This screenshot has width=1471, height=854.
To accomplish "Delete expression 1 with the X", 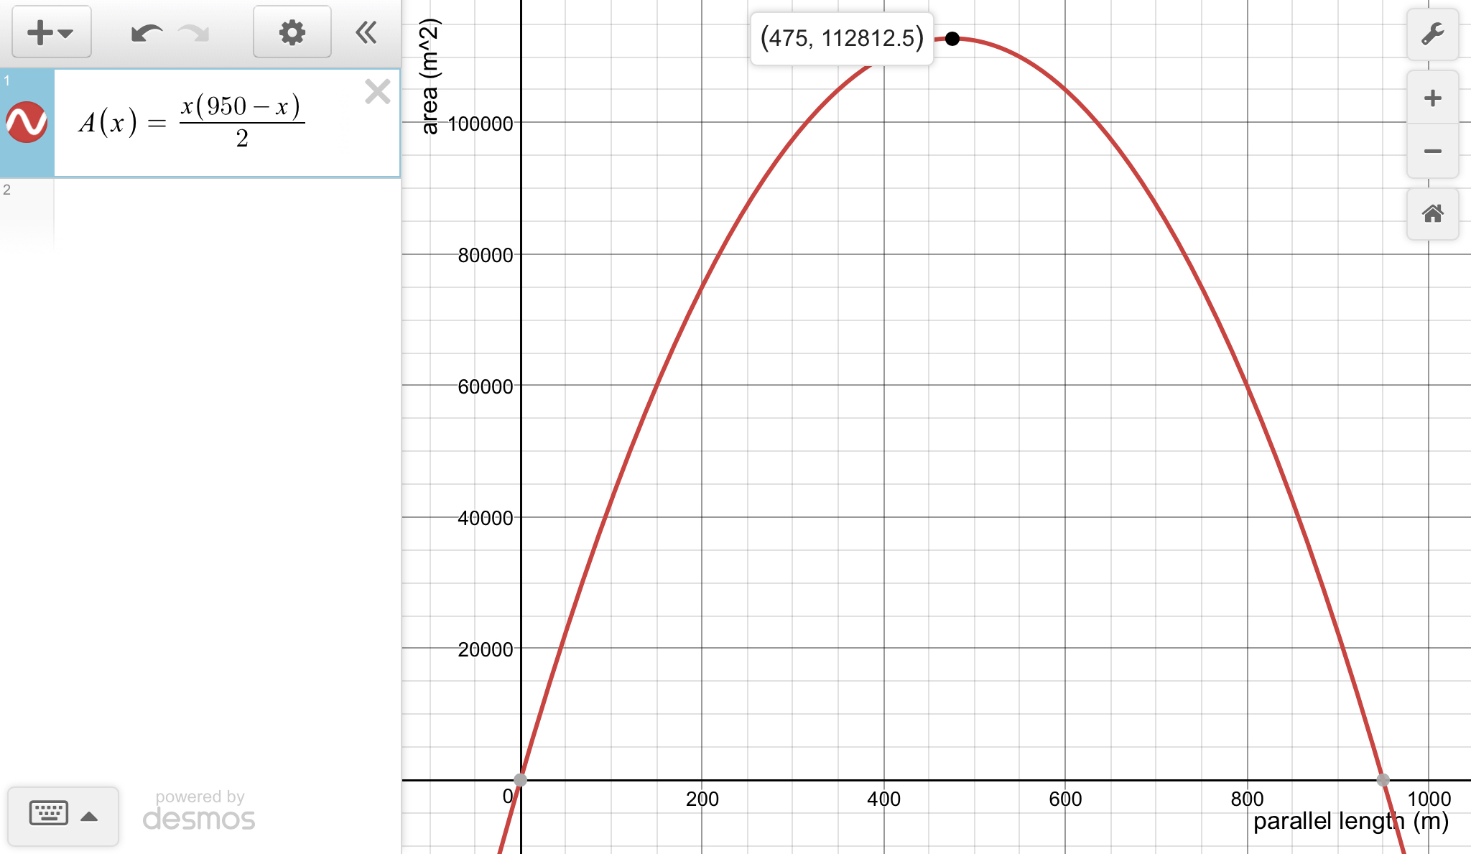I will [x=377, y=92].
